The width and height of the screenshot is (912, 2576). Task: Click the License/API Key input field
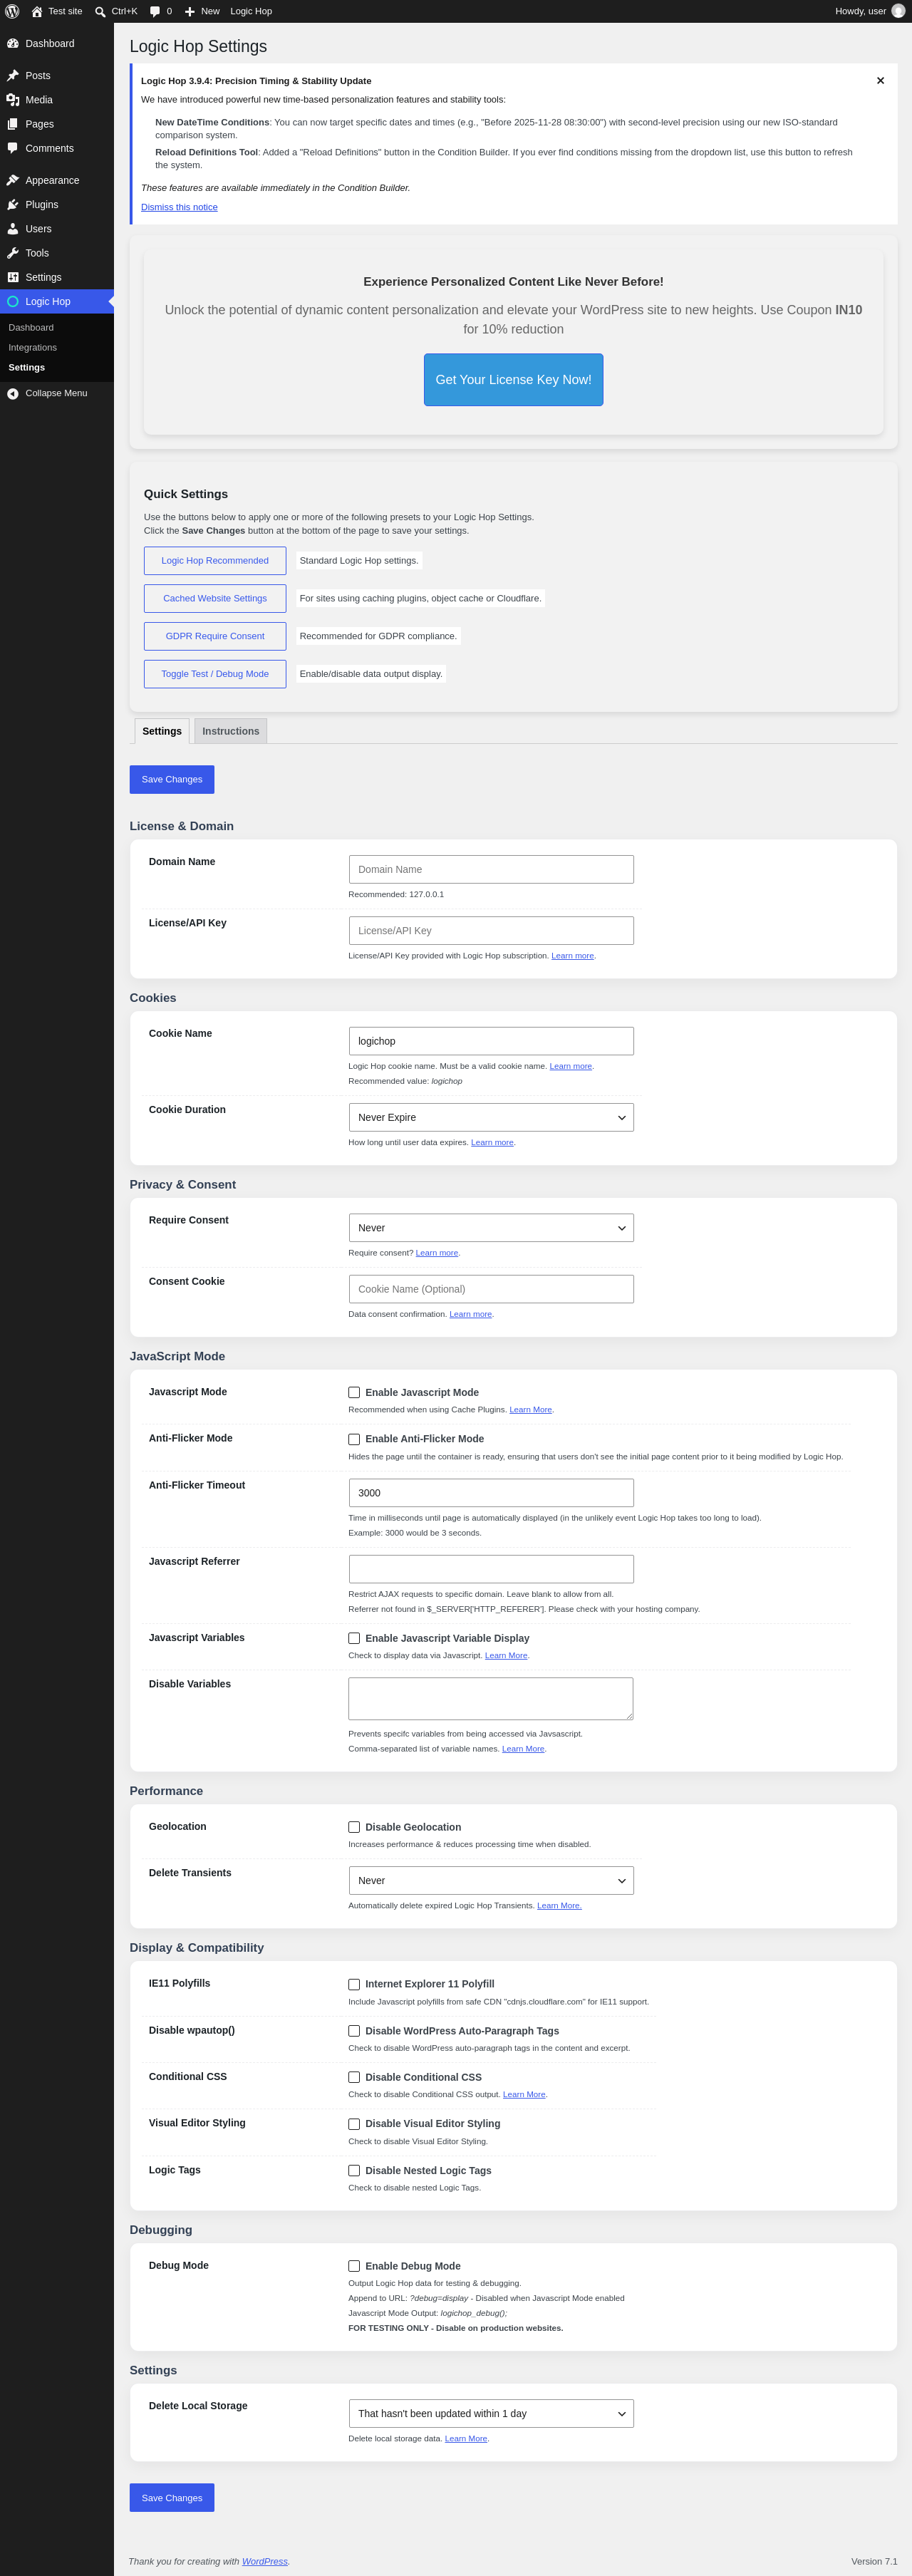click(491, 931)
